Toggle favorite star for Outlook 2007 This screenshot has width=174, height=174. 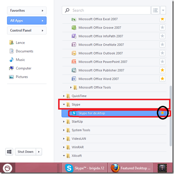click(x=163, y=53)
